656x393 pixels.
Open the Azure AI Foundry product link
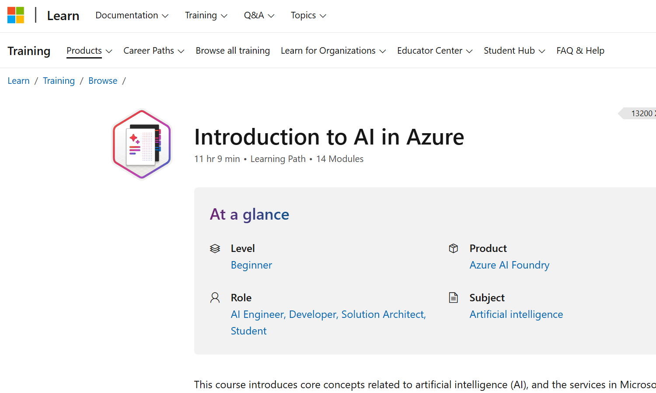pos(509,265)
